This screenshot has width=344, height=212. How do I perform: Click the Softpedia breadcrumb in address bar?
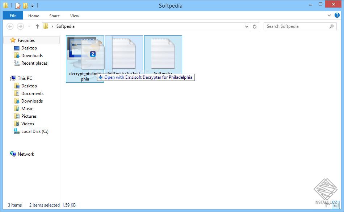tap(66, 26)
